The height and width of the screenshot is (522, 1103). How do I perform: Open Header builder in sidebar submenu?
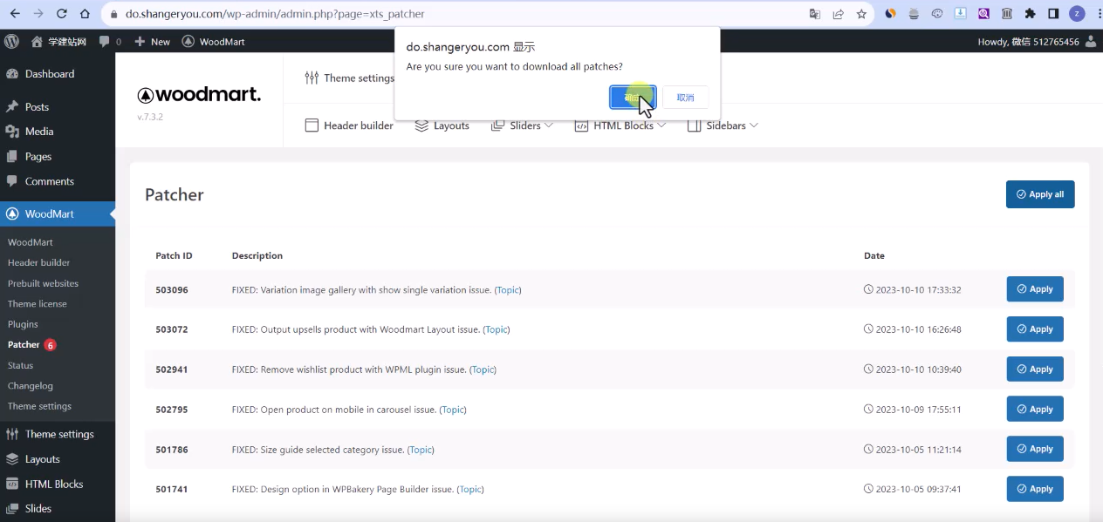click(38, 262)
